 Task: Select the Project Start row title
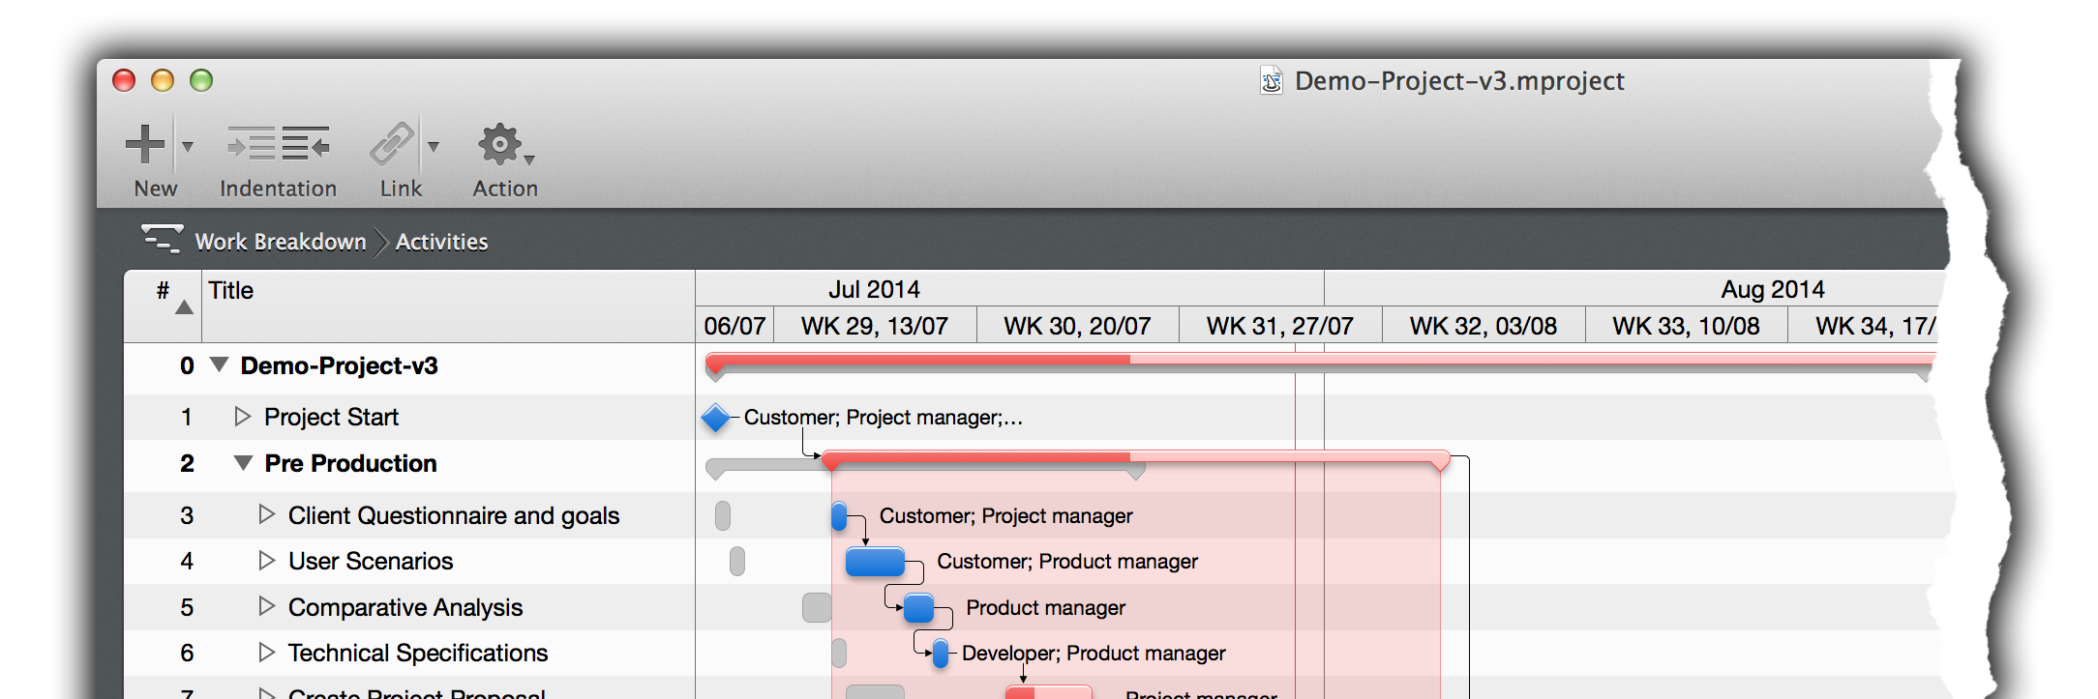click(331, 417)
